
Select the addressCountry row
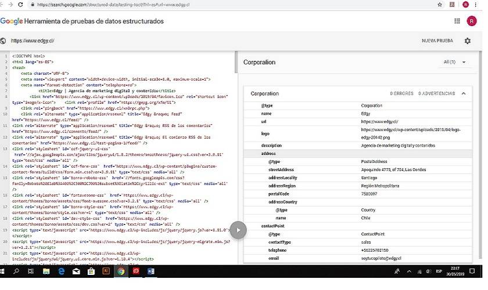[x=358, y=202]
